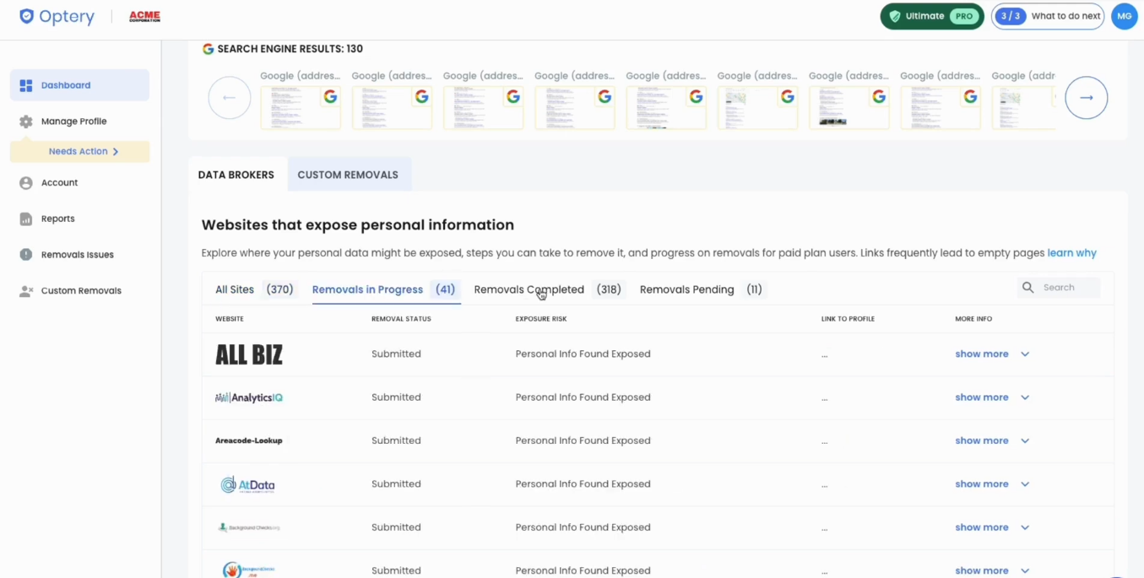Open the seventh Google result thumbnail with a photo
The height and width of the screenshot is (578, 1144).
[x=849, y=107]
